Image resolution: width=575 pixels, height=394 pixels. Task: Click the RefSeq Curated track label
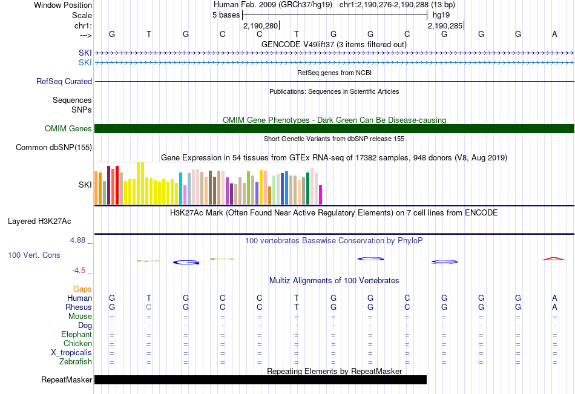pyautogui.click(x=64, y=82)
